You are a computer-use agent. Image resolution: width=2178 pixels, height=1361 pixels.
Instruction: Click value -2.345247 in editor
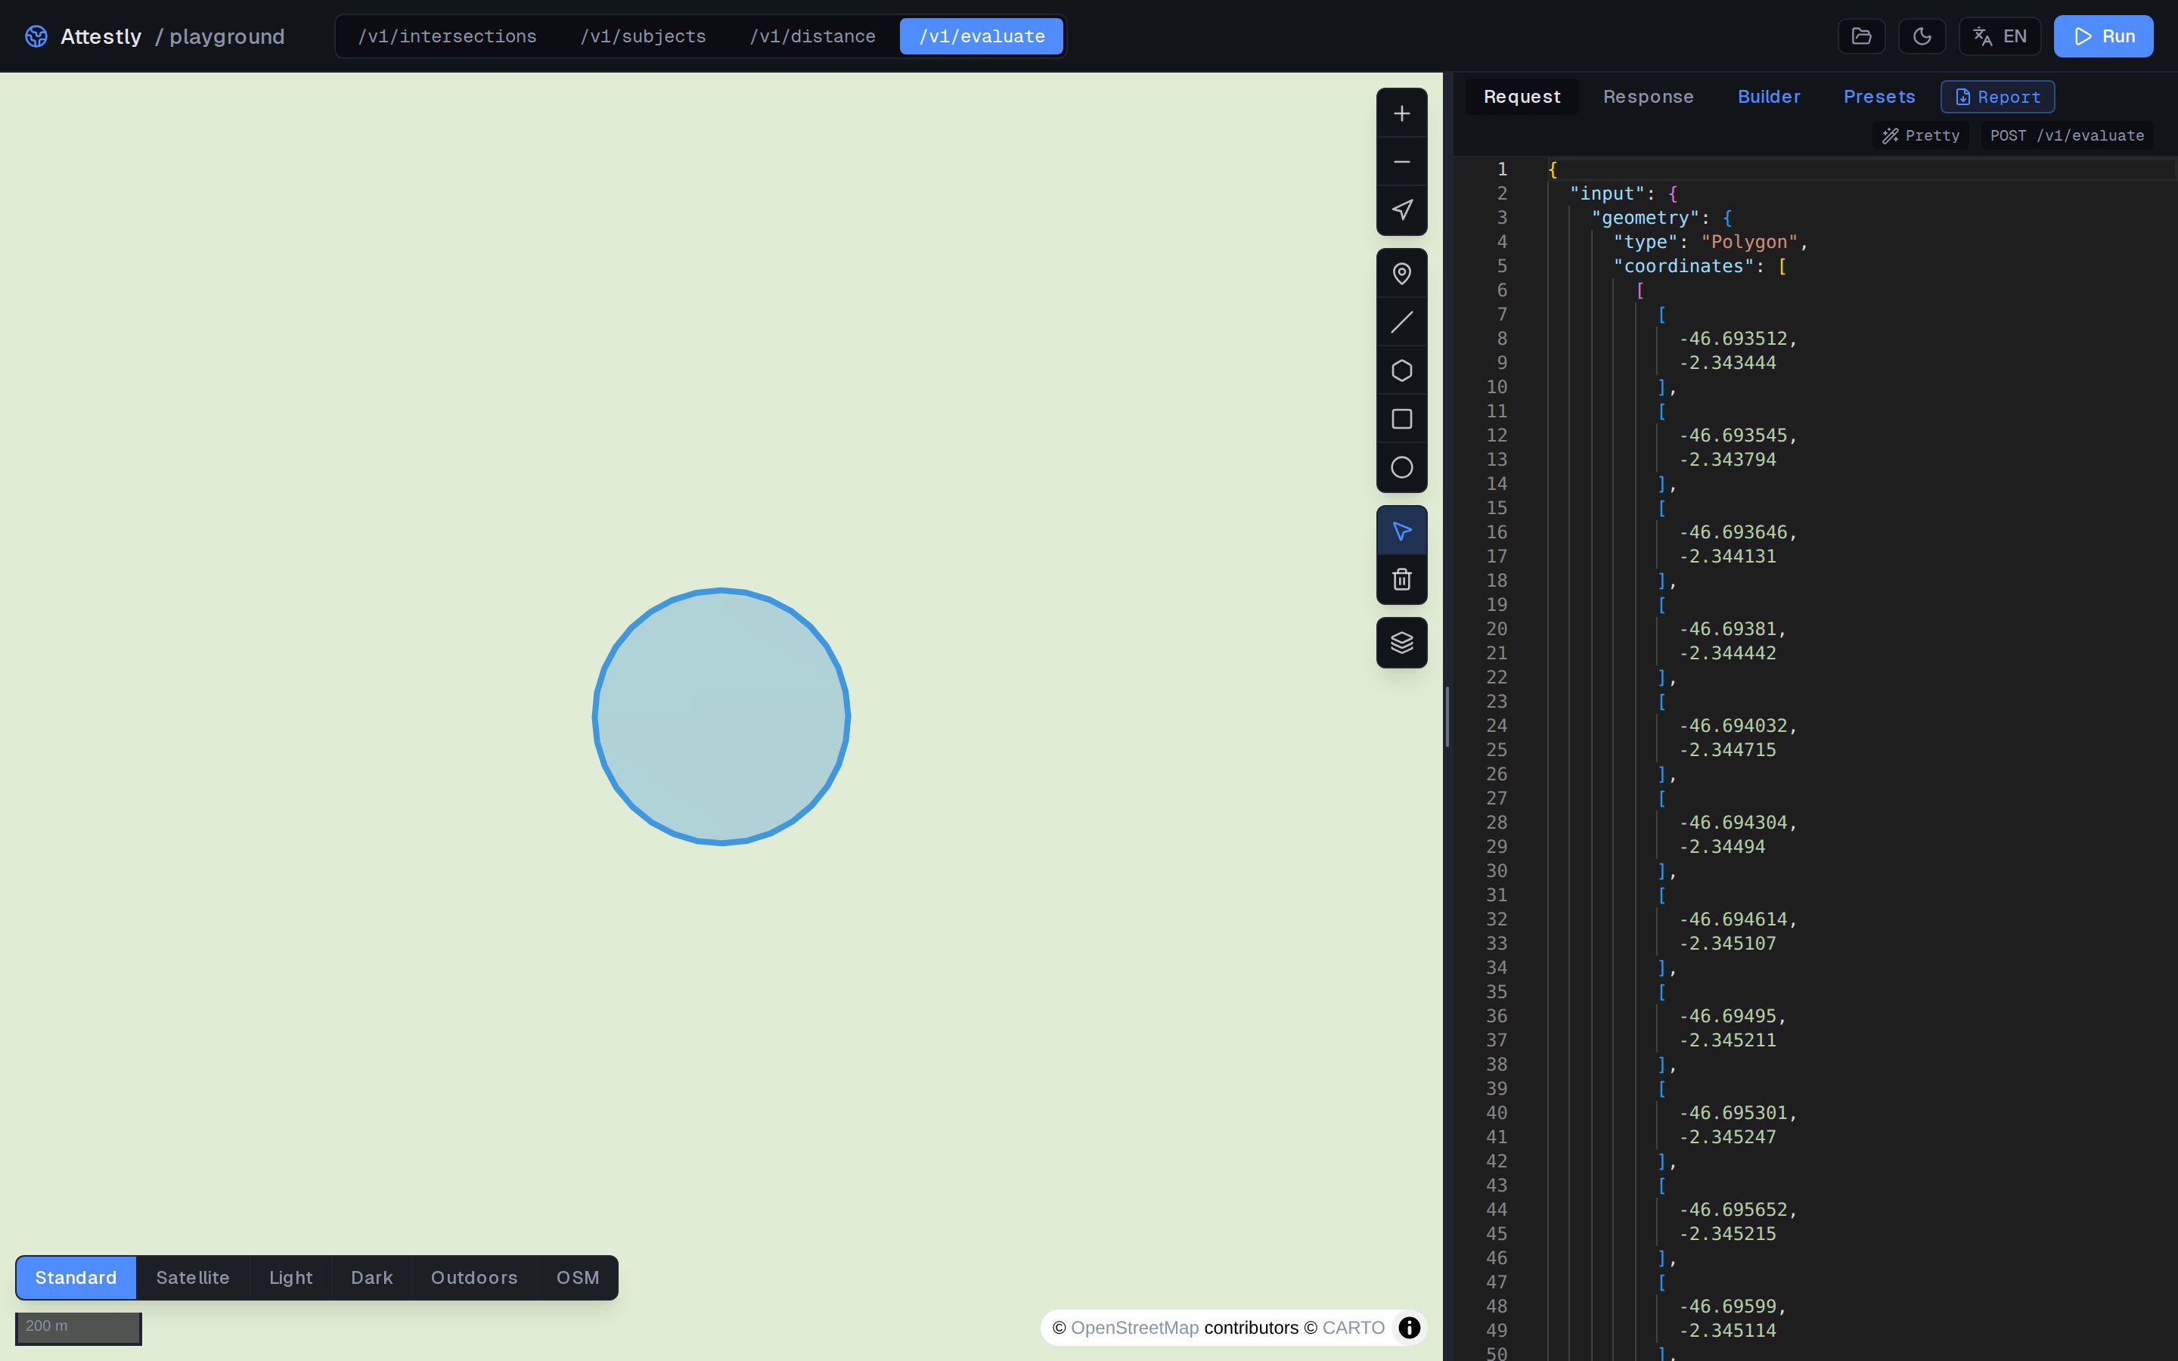pos(1727,1137)
